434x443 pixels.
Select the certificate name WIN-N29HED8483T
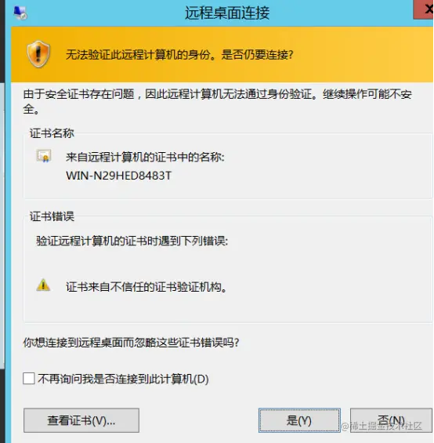click(x=118, y=176)
